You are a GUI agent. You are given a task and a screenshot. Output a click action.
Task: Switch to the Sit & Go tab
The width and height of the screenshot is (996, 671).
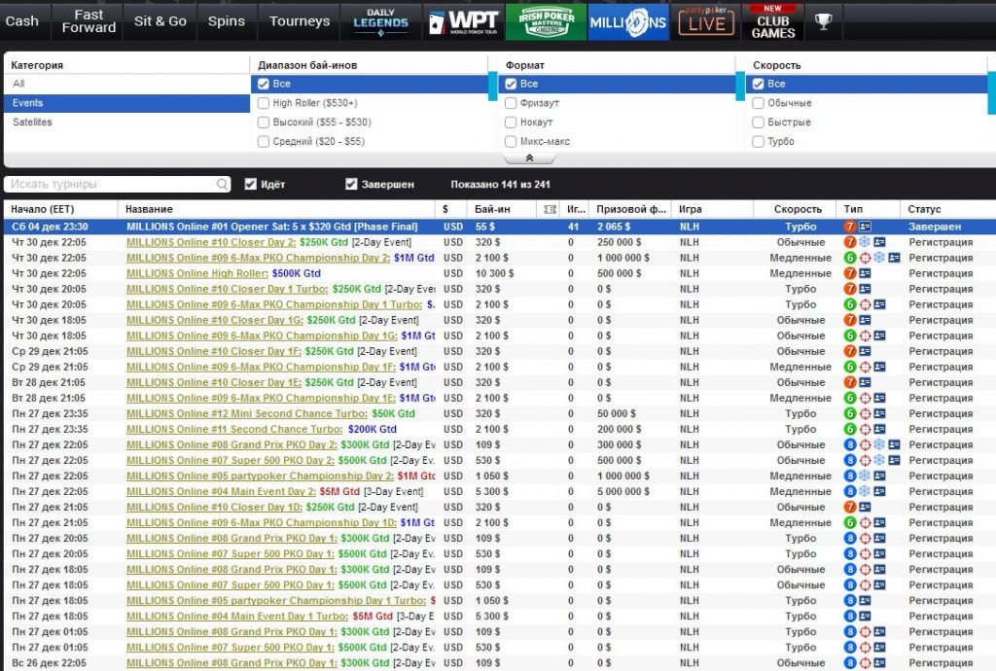(160, 21)
